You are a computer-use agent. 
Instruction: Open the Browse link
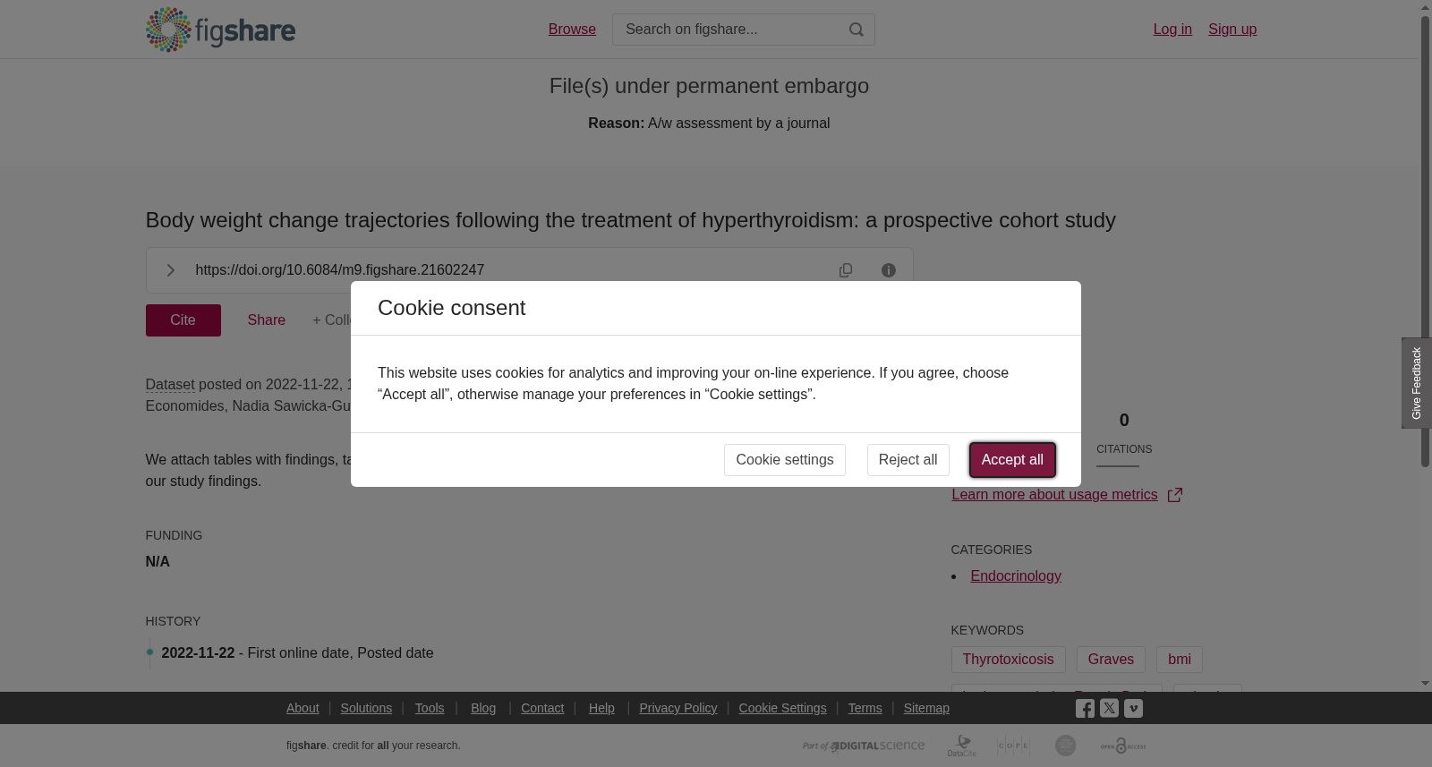point(572,30)
